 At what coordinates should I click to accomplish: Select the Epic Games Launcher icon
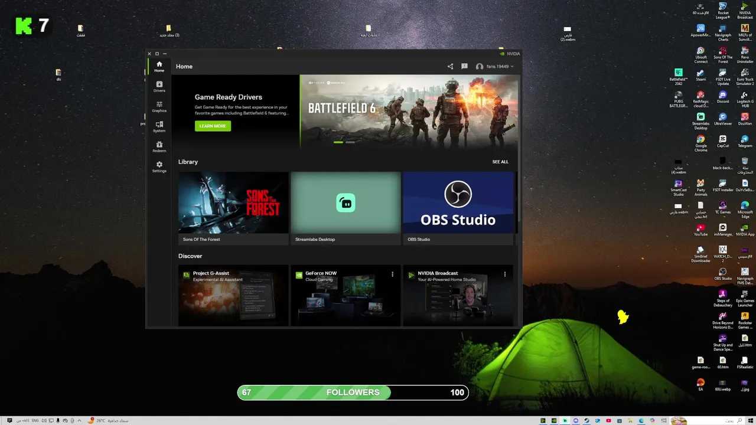(745, 298)
